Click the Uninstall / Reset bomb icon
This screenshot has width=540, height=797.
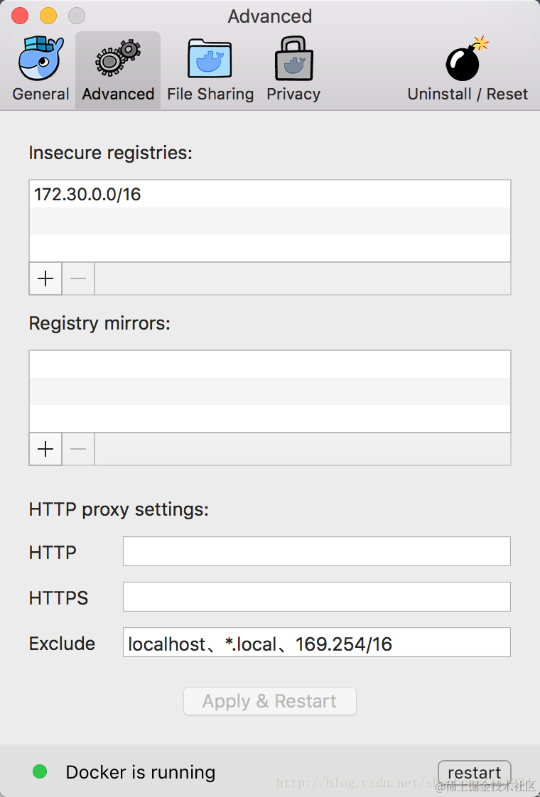pyautogui.click(x=467, y=60)
